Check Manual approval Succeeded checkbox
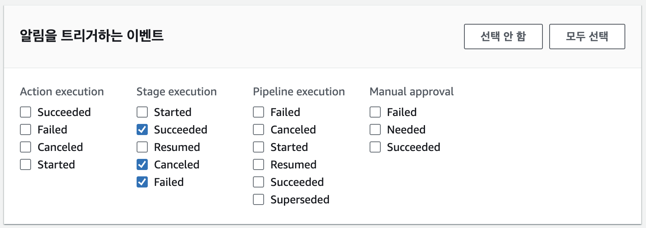 [x=375, y=147]
